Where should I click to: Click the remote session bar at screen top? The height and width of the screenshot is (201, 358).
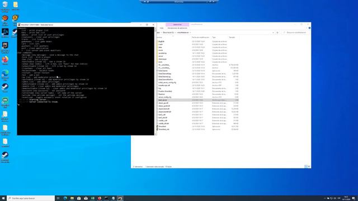179,2
